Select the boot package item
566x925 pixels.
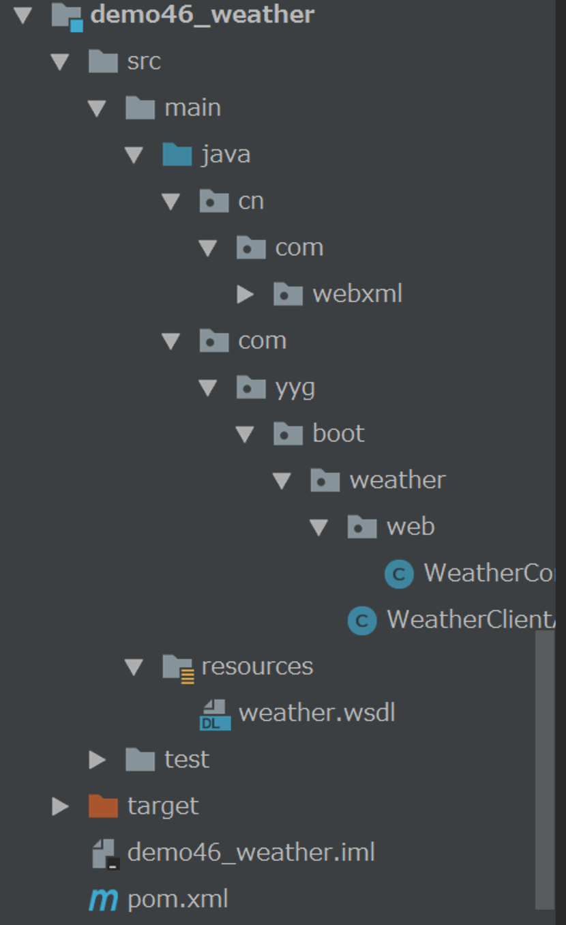319,434
